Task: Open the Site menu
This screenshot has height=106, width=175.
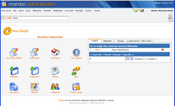Action: coord(15,11)
